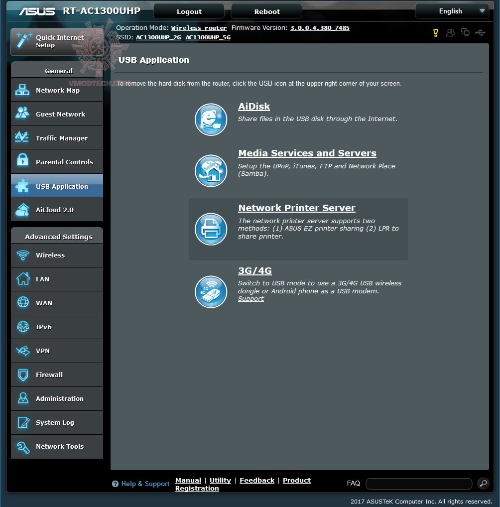Click the Administration person icon
The width and height of the screenshot is (500, 507).
(x=23, y=398)
